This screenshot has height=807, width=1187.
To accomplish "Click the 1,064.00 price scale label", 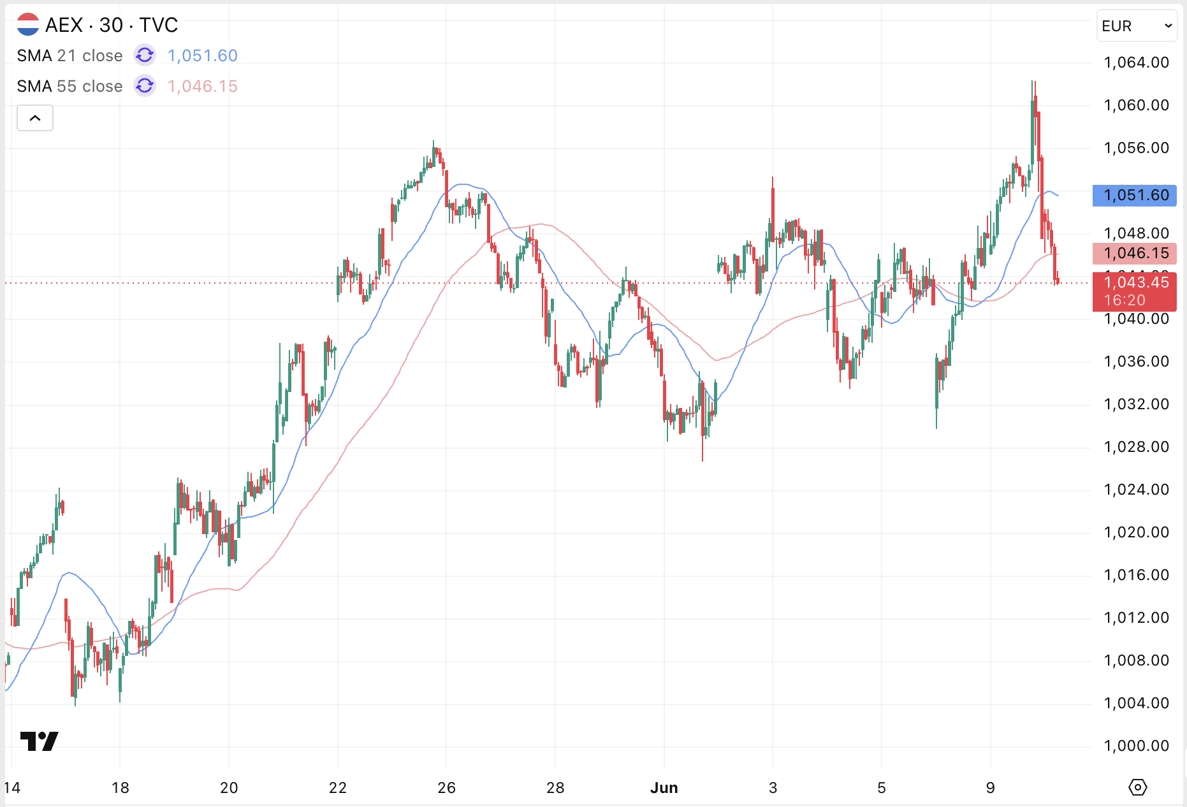I will [x=1137, y=62].
